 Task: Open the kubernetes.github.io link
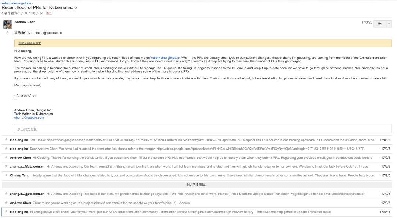click(x=165, y=58)
